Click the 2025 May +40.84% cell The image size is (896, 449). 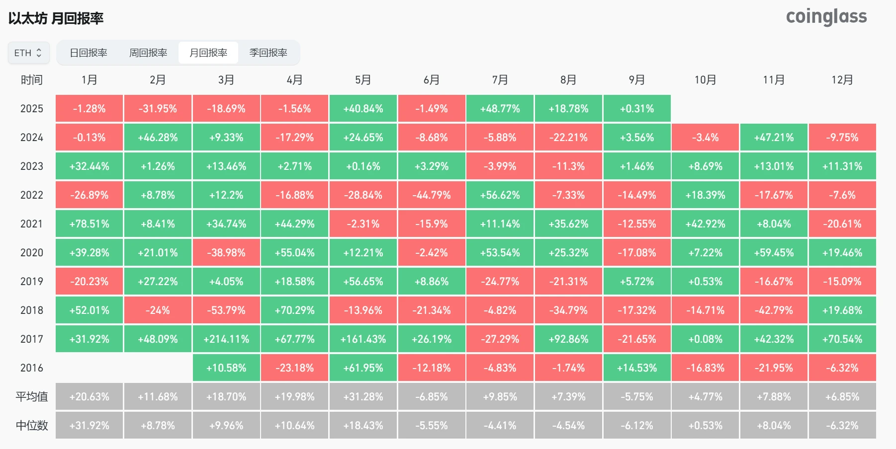363,109
